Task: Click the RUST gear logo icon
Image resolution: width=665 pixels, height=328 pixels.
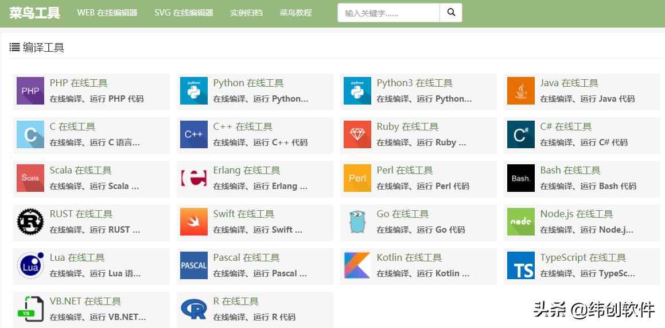Action: pos(30,222)
